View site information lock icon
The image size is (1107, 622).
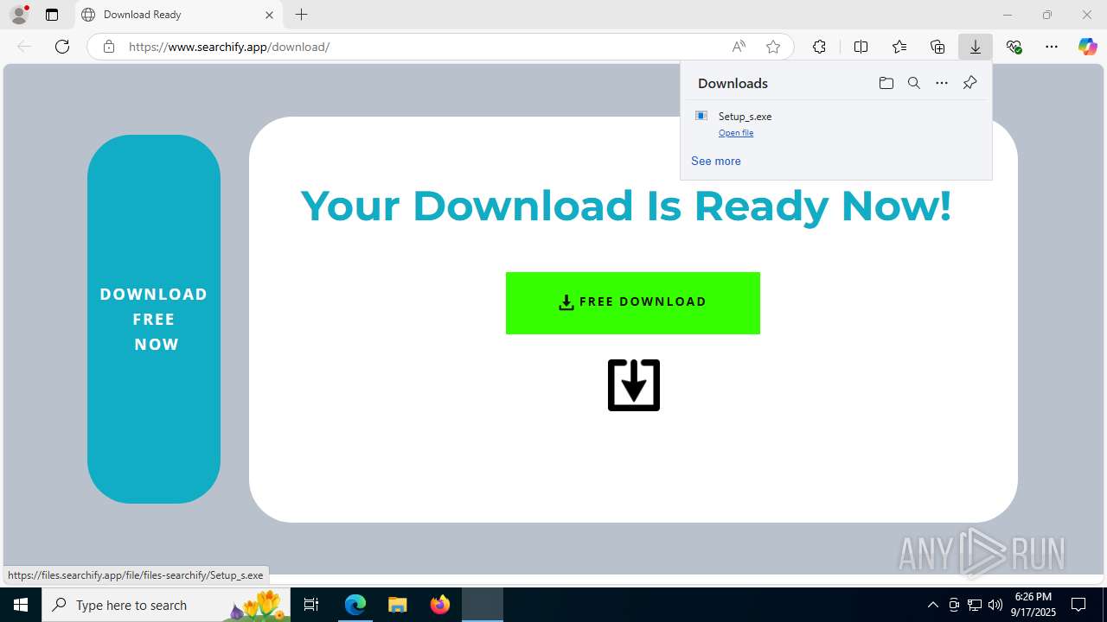point(109,47)
